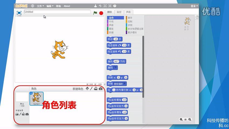
Task: Click the 将x坐标设定为 0 block
Action: point(117,106)
